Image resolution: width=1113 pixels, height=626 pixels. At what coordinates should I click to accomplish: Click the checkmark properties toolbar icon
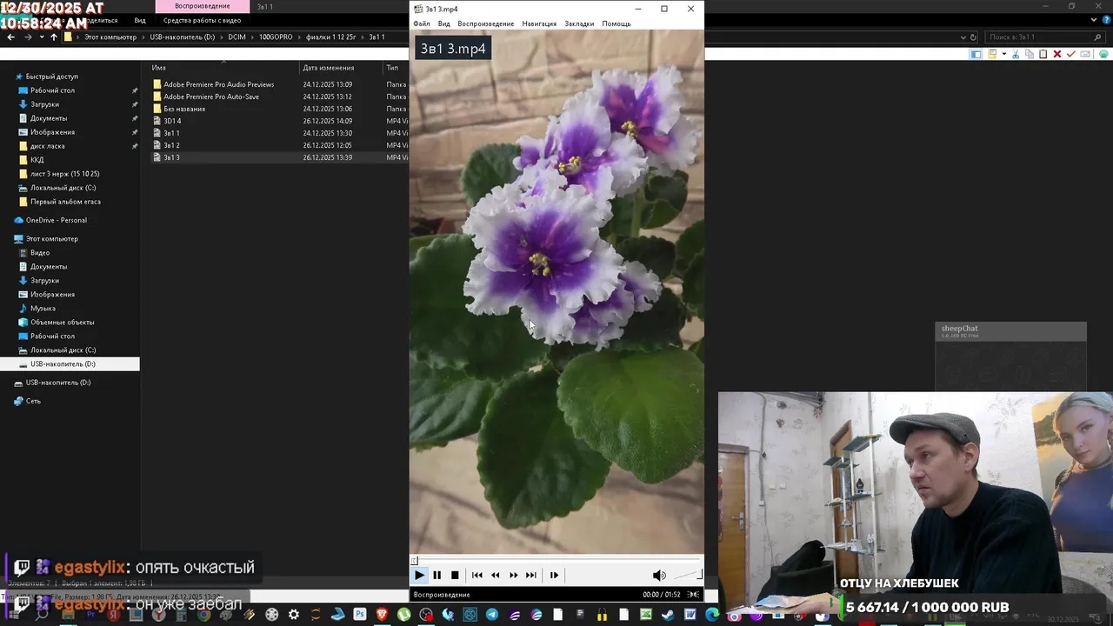click(1071, 54)
